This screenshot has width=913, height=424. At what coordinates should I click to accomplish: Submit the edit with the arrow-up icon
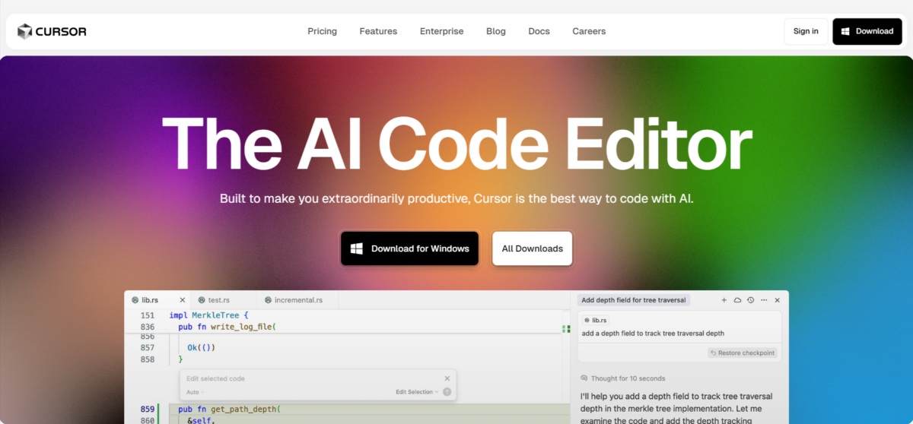point(447,392)
